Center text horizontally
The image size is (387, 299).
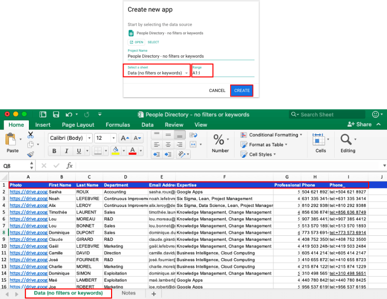[168, 144]
